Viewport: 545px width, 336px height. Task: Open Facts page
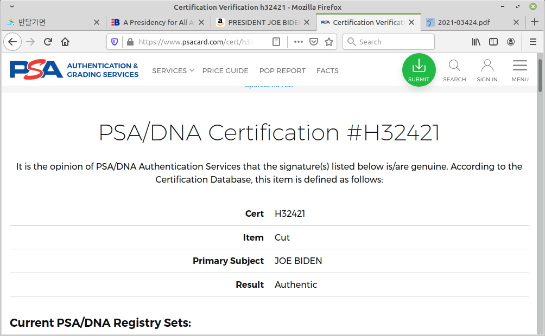327,71
